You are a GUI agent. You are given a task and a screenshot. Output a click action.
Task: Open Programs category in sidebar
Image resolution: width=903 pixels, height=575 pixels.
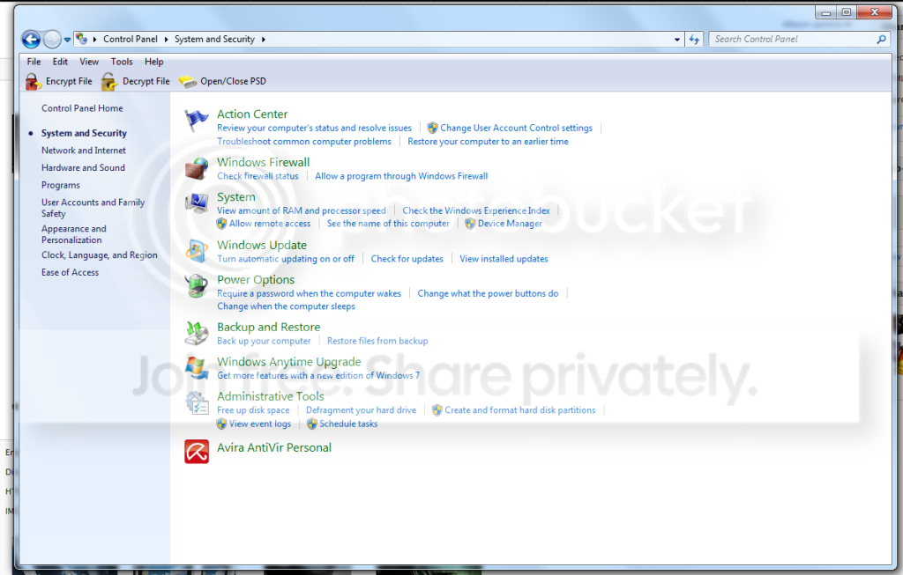61,185
